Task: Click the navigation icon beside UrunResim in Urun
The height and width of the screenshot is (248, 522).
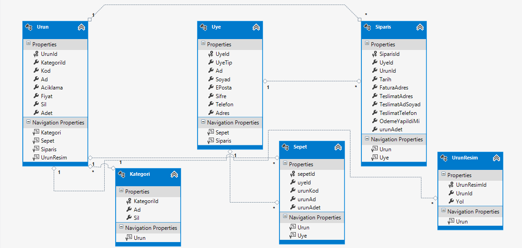Action: tap(36, 158)
